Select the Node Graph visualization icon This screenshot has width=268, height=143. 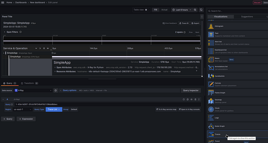click(x=211, y=126)
